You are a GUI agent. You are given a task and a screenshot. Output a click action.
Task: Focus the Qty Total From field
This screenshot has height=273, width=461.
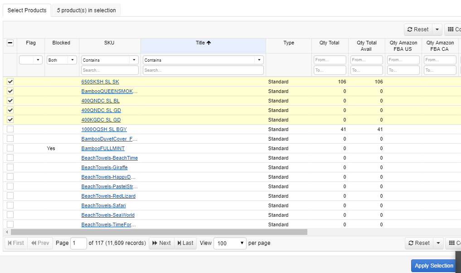pyautogui.click(x=330, y=60)
